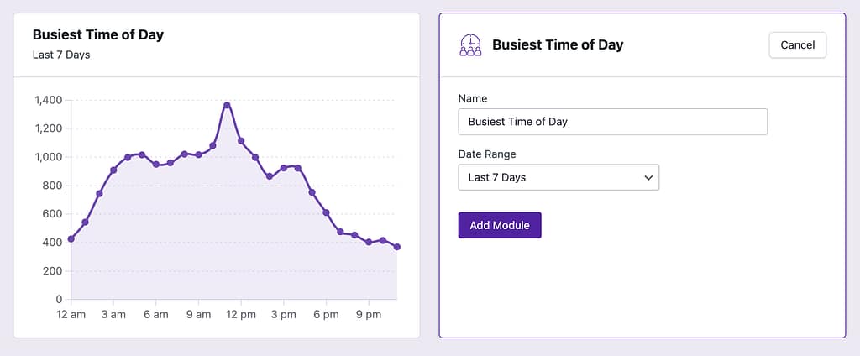Click the 0 y-axis label

pos(60,299)
